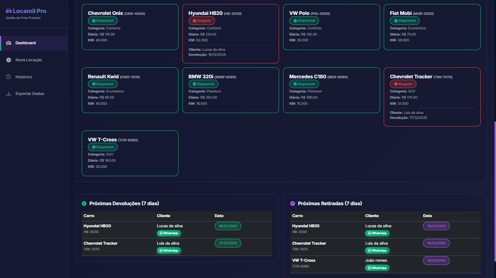Click the red Alugado badge on Hyundai HB20
Image resolution: width=496 pixels, height=278 pixels.
tap(202, 21)
